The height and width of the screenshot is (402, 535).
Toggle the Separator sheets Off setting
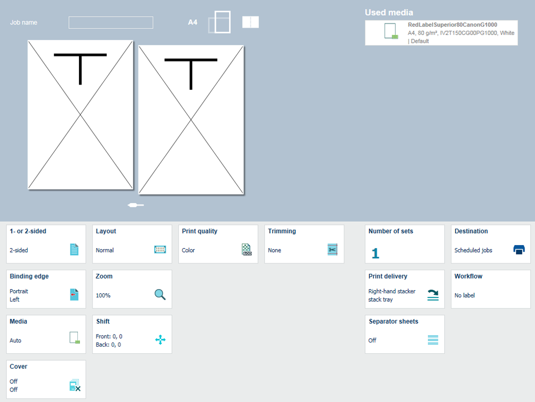(404, 334)
